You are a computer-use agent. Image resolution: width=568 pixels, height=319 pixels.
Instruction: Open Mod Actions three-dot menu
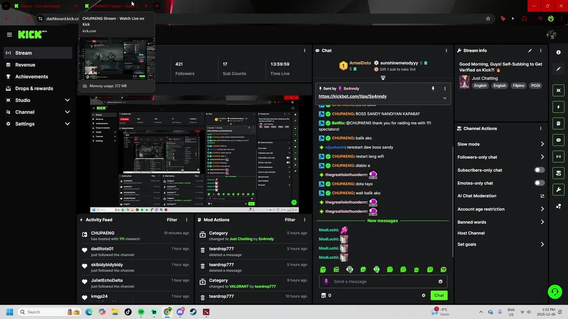(x=304, y=220)
